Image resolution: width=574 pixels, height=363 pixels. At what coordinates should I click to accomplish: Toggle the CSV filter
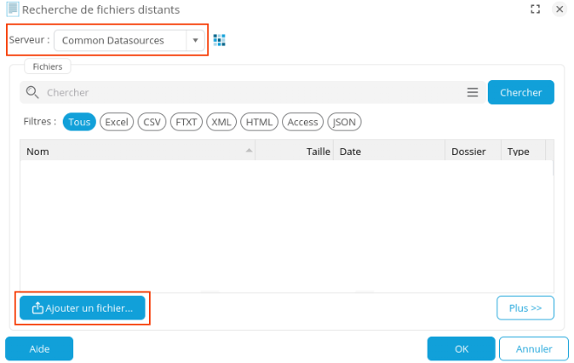(152, 123)
